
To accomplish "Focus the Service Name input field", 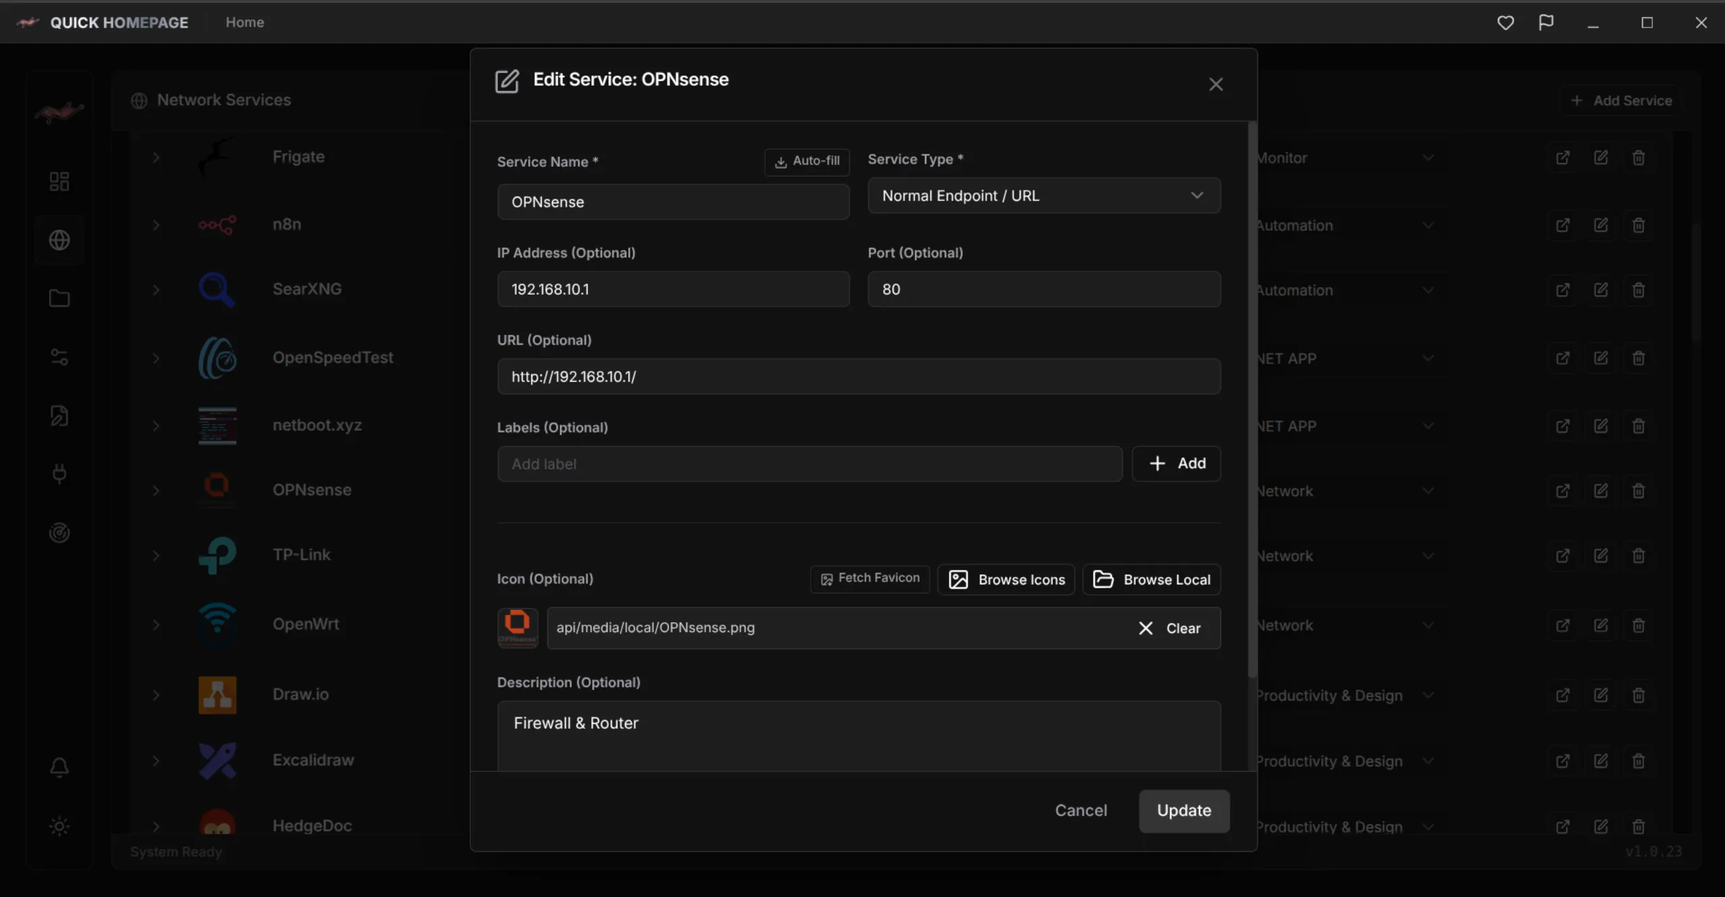I will point(673,202).
